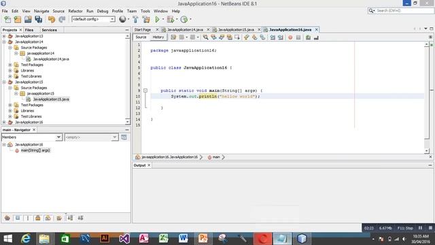
Task: Click the Find Next Occurrence icon
Action: click(222, 37)
